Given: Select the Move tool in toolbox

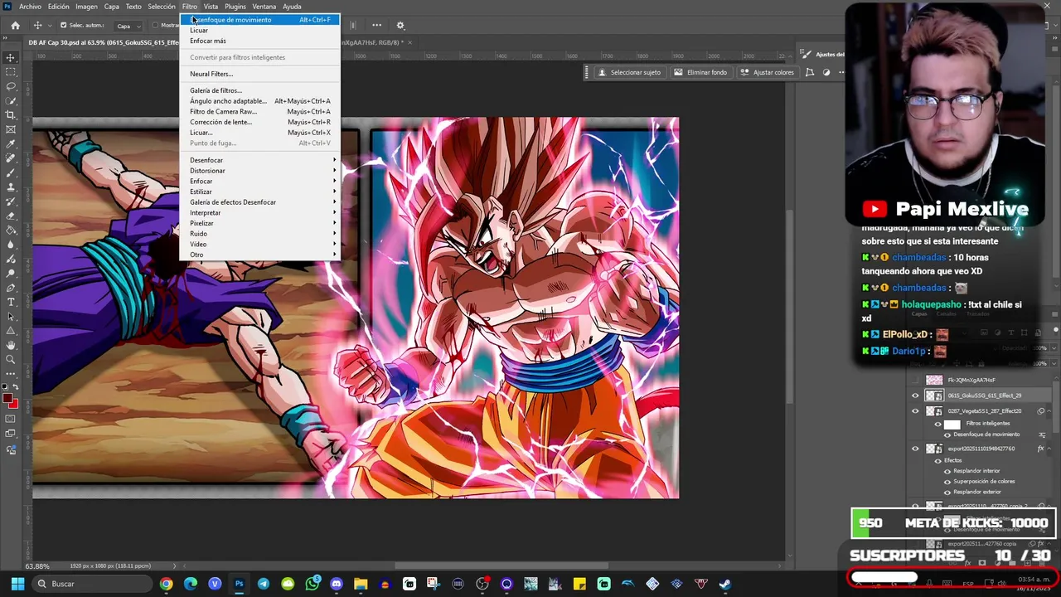Looking at the screenshot, I should click(x=11, y=57).
